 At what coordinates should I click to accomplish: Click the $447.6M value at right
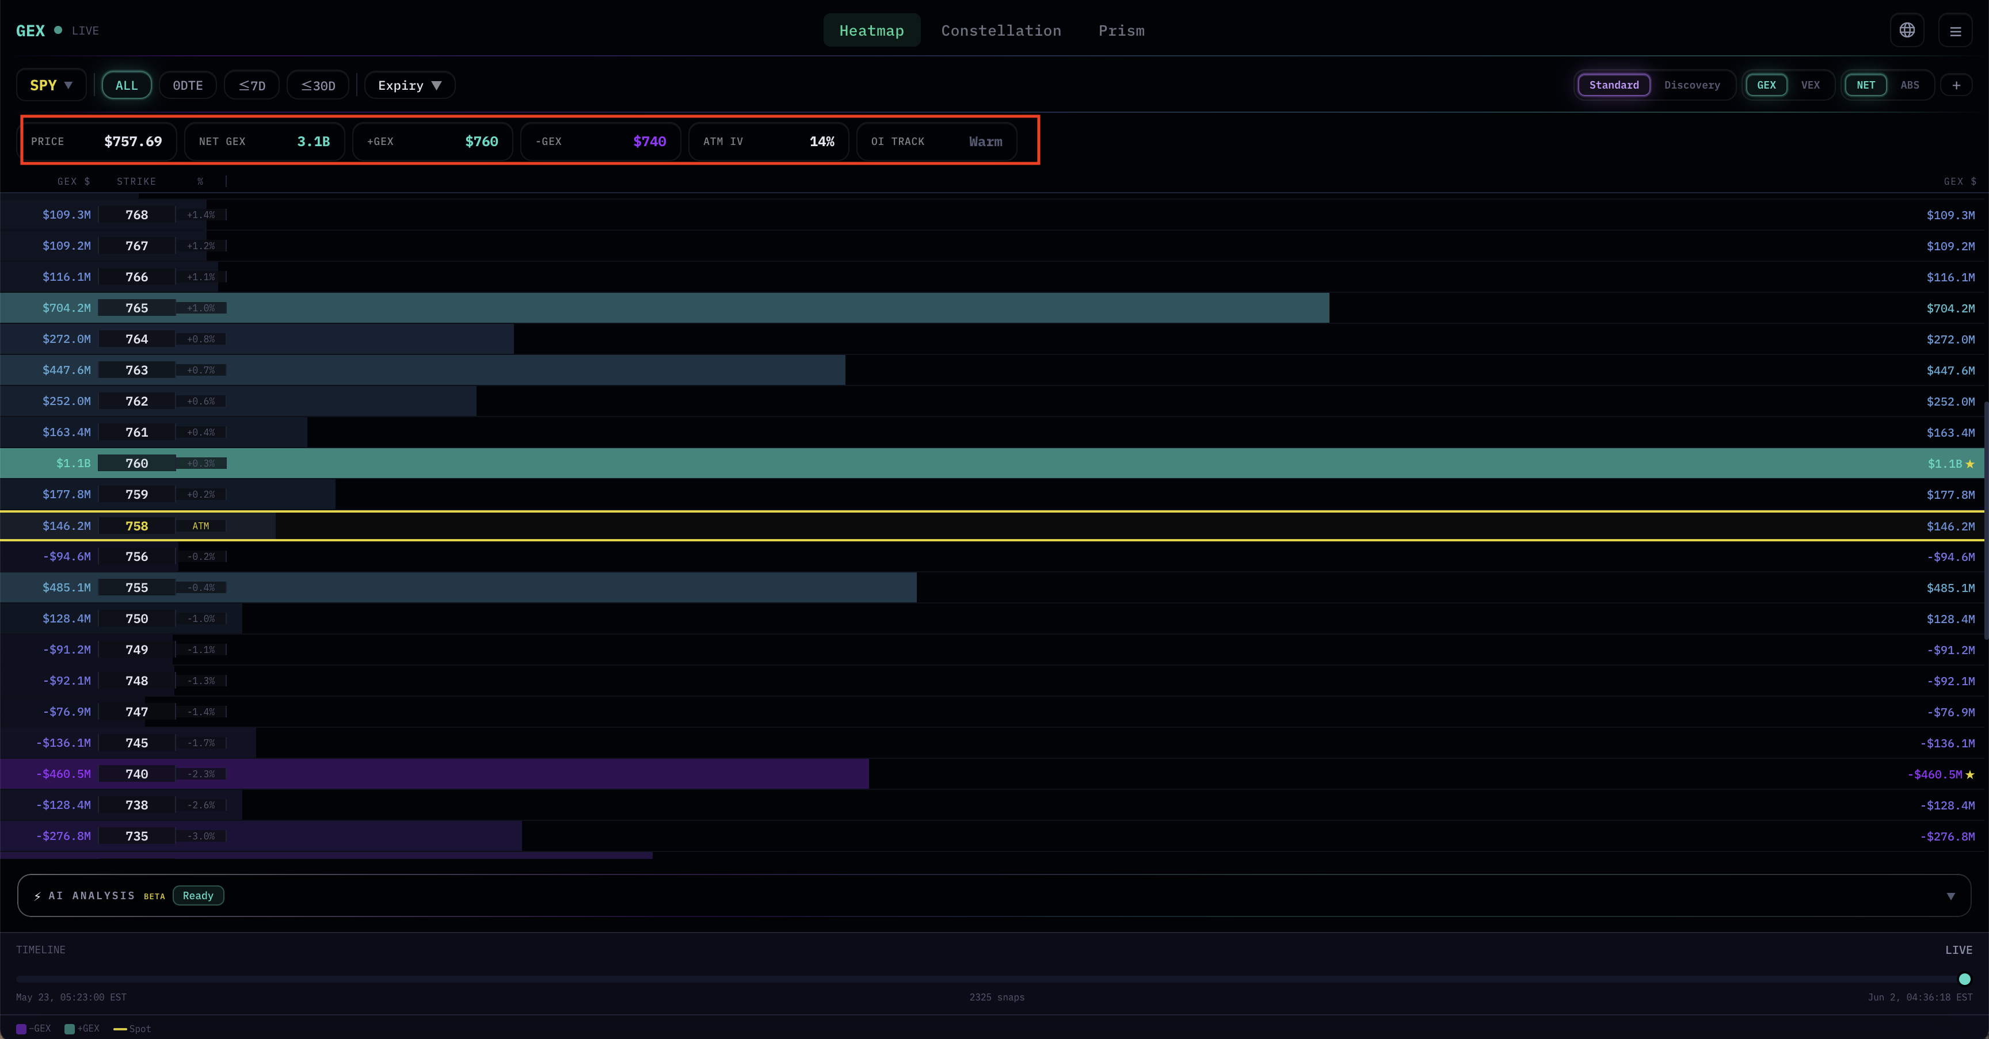click(x=1950, y=370)
